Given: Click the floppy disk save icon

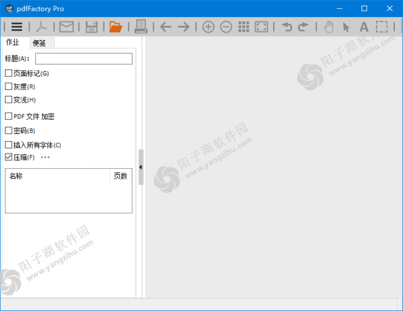Looking at the screenshot, I should point(91,26).
